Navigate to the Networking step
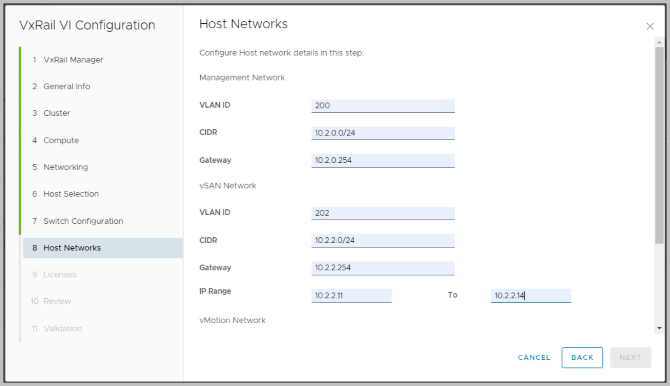Viewport: 670px width, 386px height. coord(66,167)
